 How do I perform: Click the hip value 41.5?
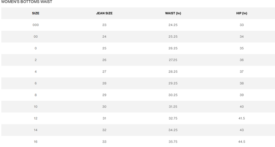coord(242,118)
